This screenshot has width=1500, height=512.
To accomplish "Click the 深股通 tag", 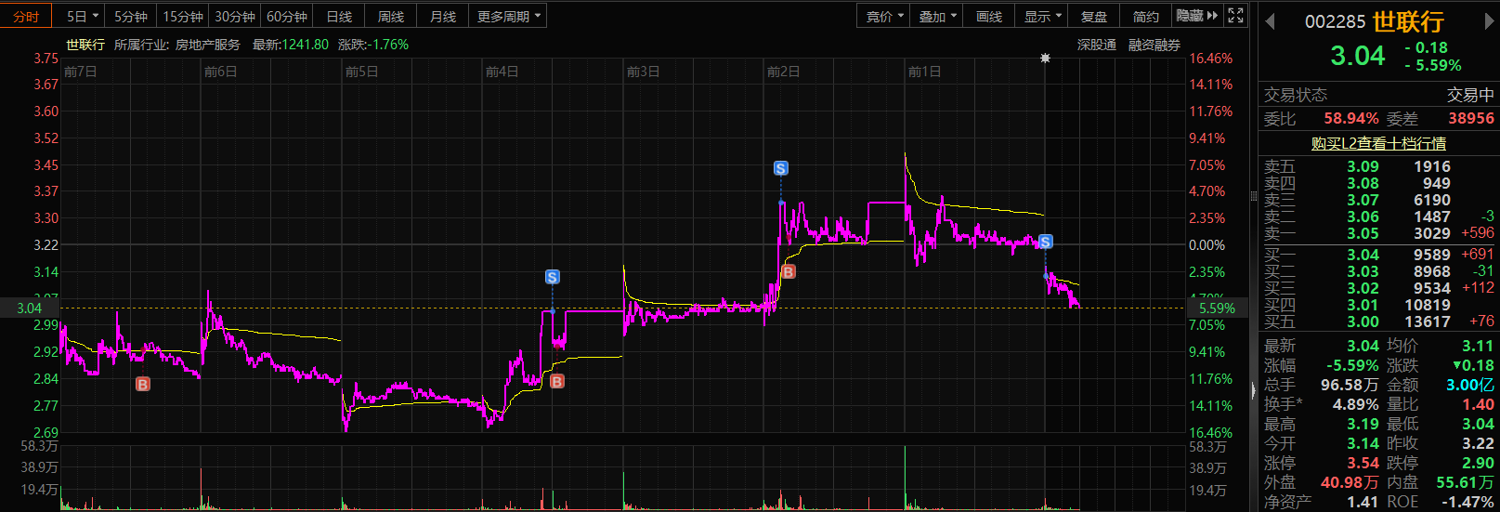I will [1096, 45].
